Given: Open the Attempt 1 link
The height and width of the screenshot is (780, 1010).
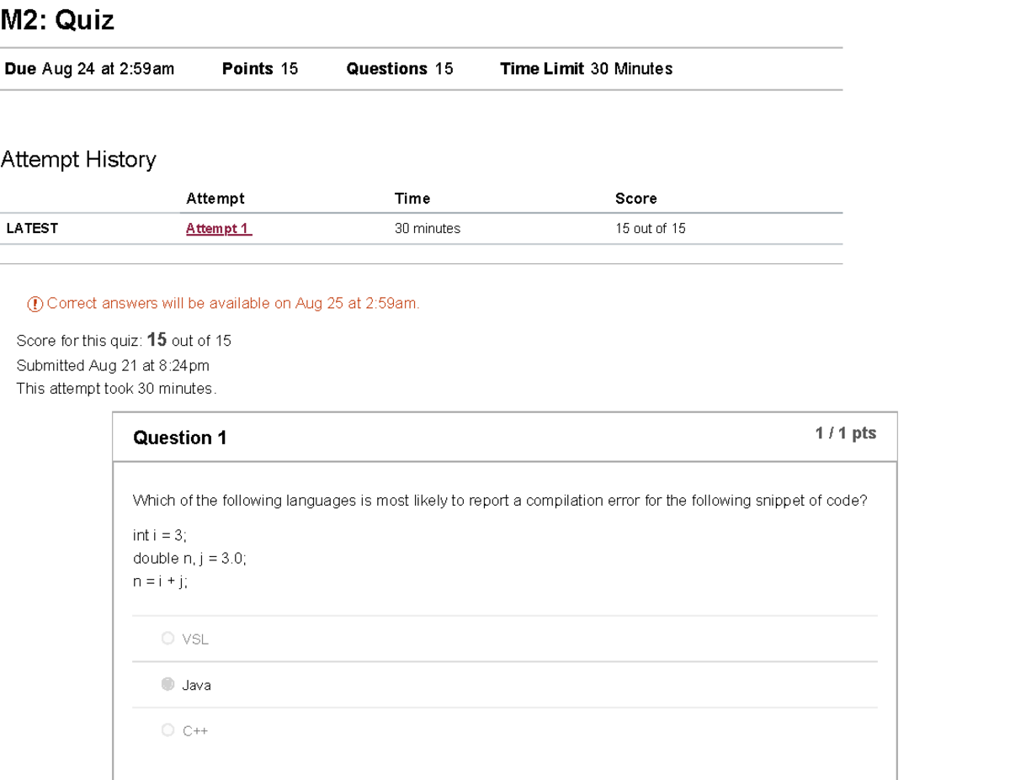Looking at the screenshot, I should pyautogui.click(x=217, y=228).
